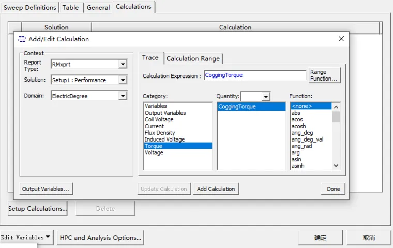The width and height of the screenshot is (393, 248).
Task: Click the Calculation column header
Action: pos(235,27)
